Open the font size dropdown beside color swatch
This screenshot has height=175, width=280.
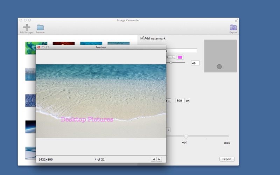[x=170, y=57]
